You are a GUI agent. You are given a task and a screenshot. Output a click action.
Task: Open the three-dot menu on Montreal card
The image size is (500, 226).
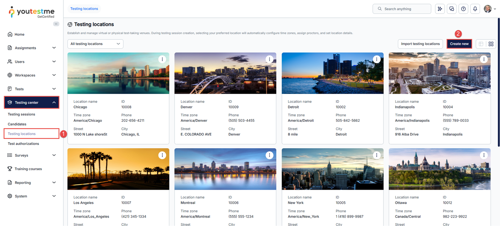269,155
